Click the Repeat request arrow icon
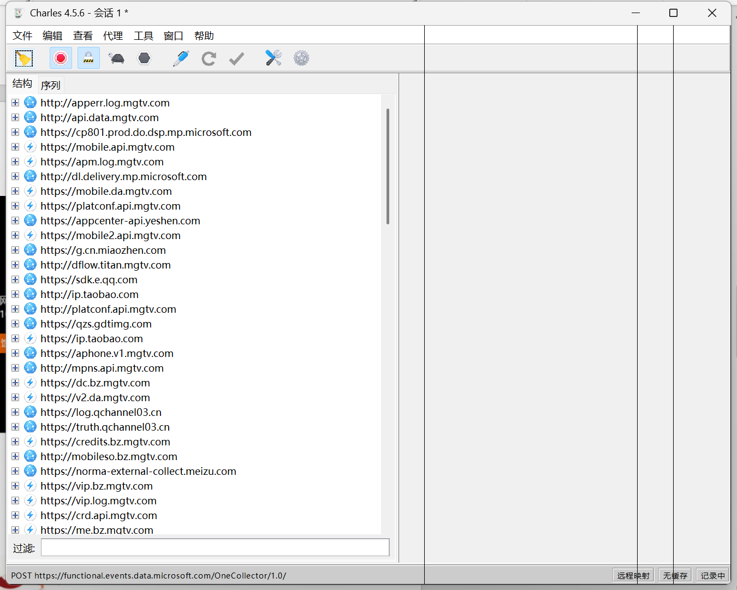Image resolution: width=737 pixels, height=590 pixels. click(x=209, y=58)
